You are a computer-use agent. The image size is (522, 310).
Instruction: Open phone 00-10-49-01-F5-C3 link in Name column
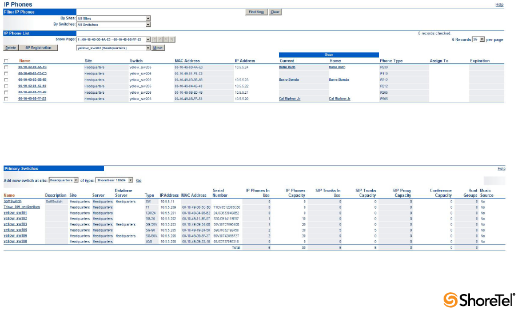coord(32,74)
